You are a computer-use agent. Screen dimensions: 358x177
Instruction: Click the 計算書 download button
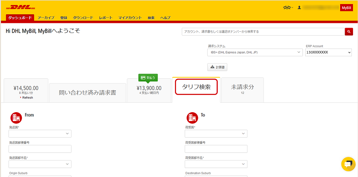point(217,67)
